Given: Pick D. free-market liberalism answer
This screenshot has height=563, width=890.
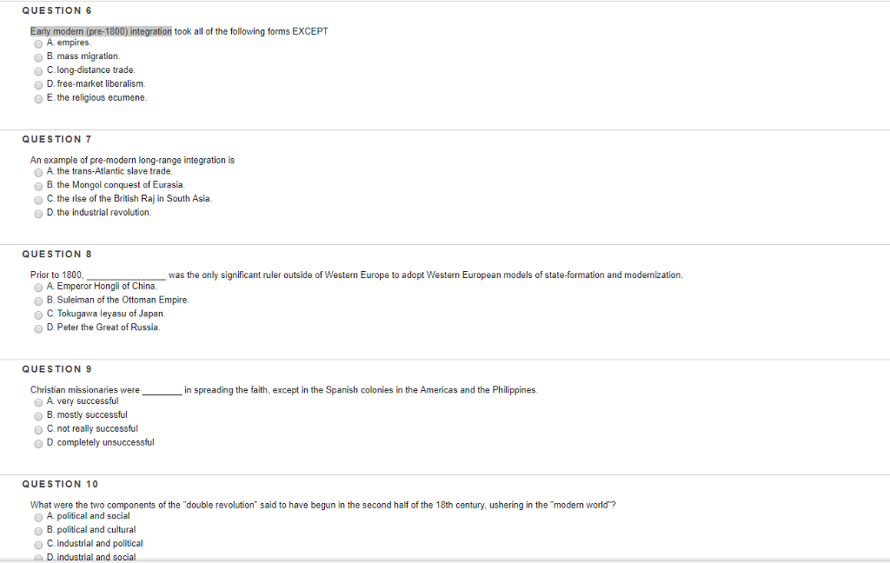Looking at the screenshot, I should click(x=38, y=85).
